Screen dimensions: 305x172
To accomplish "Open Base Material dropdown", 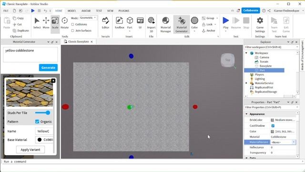I will [x=44, y=140].
